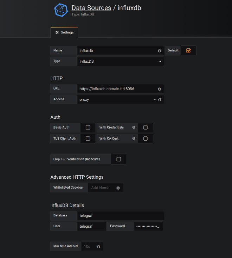232x258 pixels.
Task: Toggle the TLS Client Auth checkbox
Action: tap(88, 139)
